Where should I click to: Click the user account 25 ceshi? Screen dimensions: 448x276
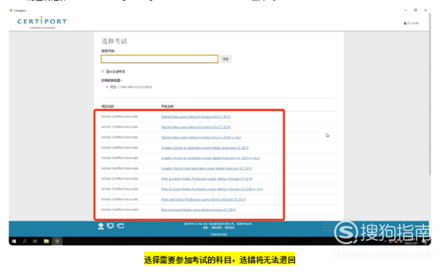point(411,23)
